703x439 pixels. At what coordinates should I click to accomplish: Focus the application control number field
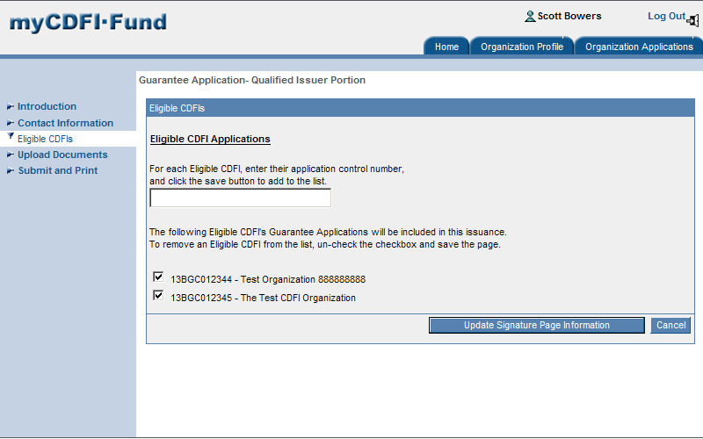pyautogui.click(x=240, y=198)
